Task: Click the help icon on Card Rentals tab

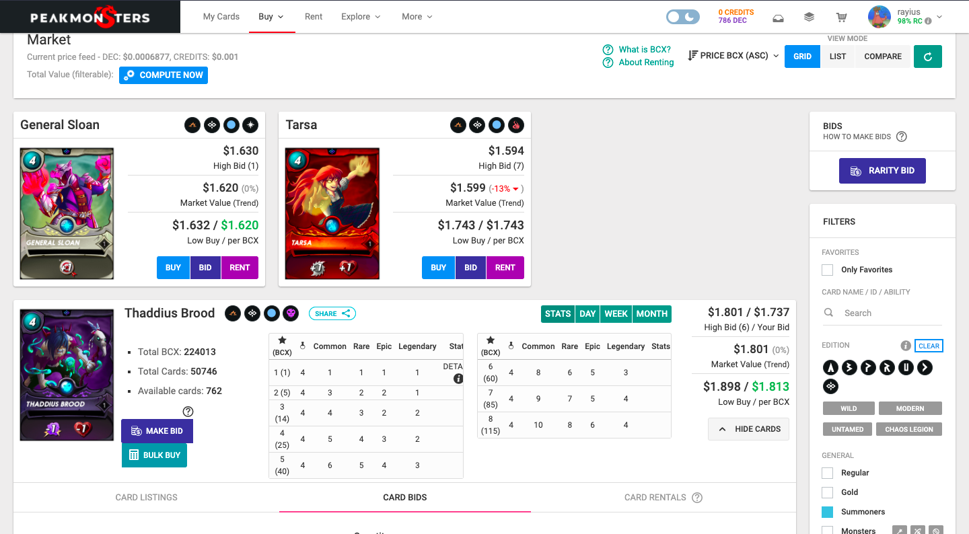Action: click(x=697, y=498)
